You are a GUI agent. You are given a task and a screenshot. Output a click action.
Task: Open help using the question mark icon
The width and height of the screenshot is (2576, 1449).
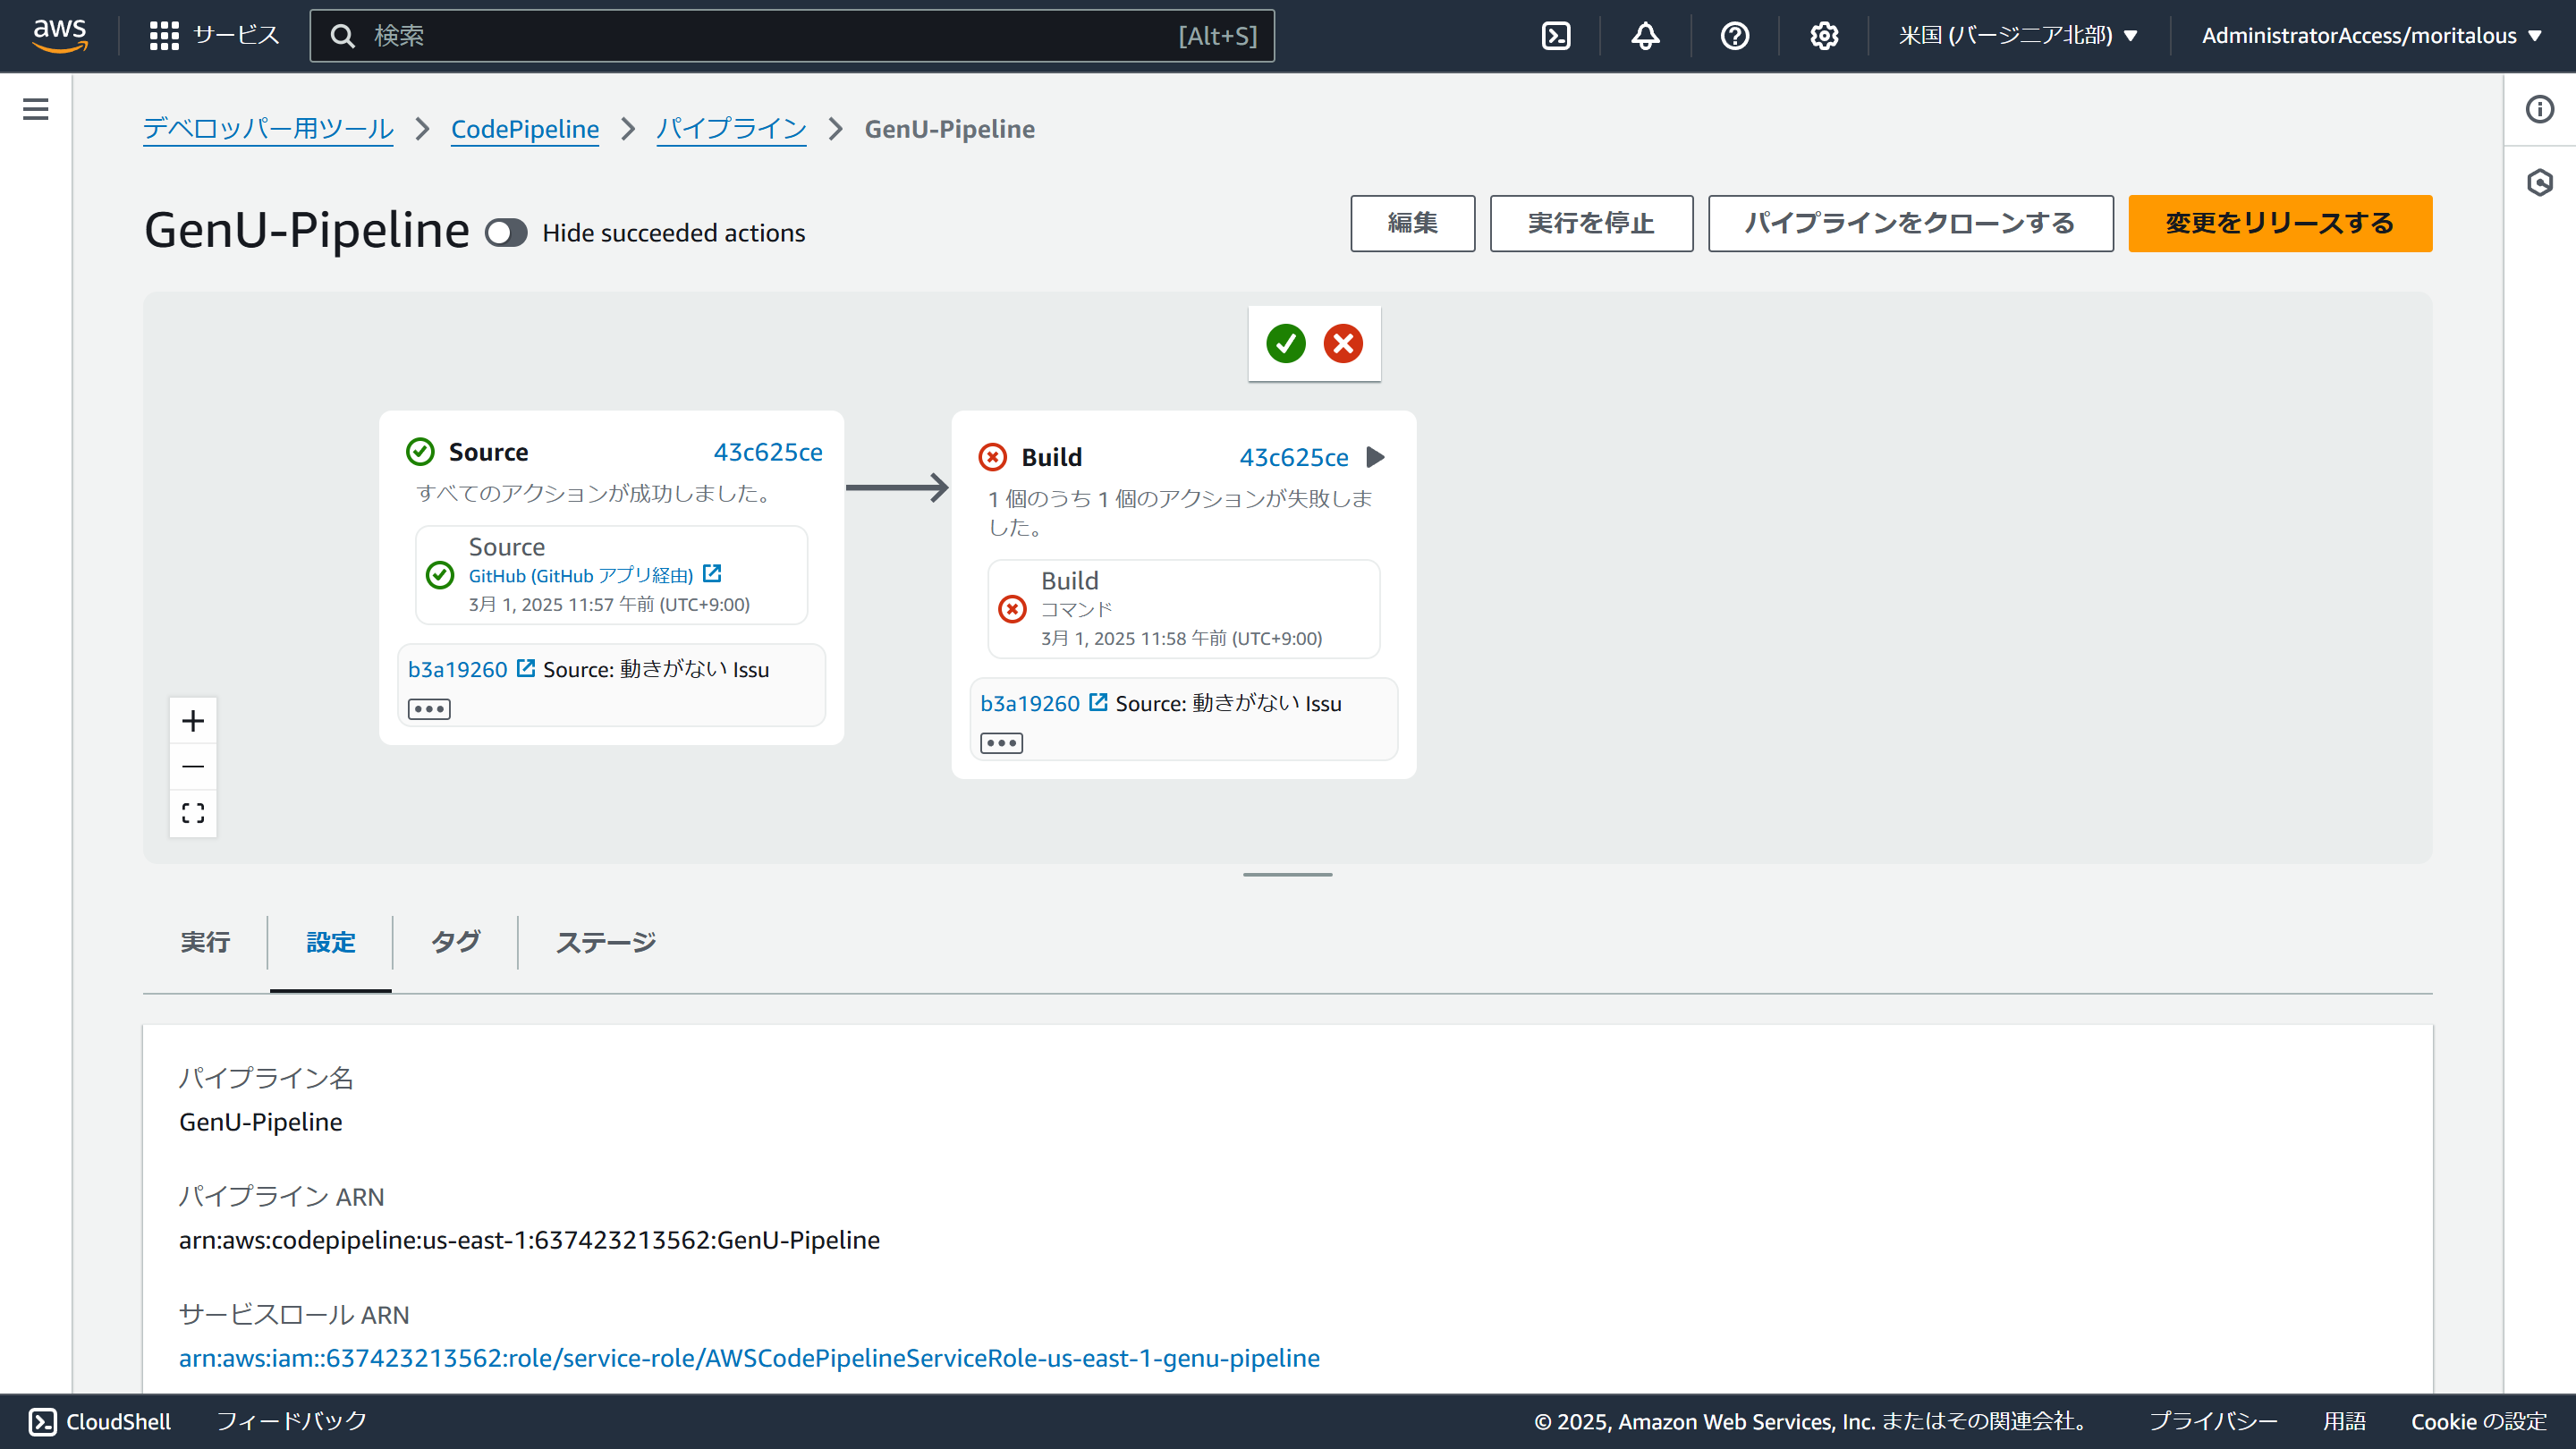(1734, 35)
